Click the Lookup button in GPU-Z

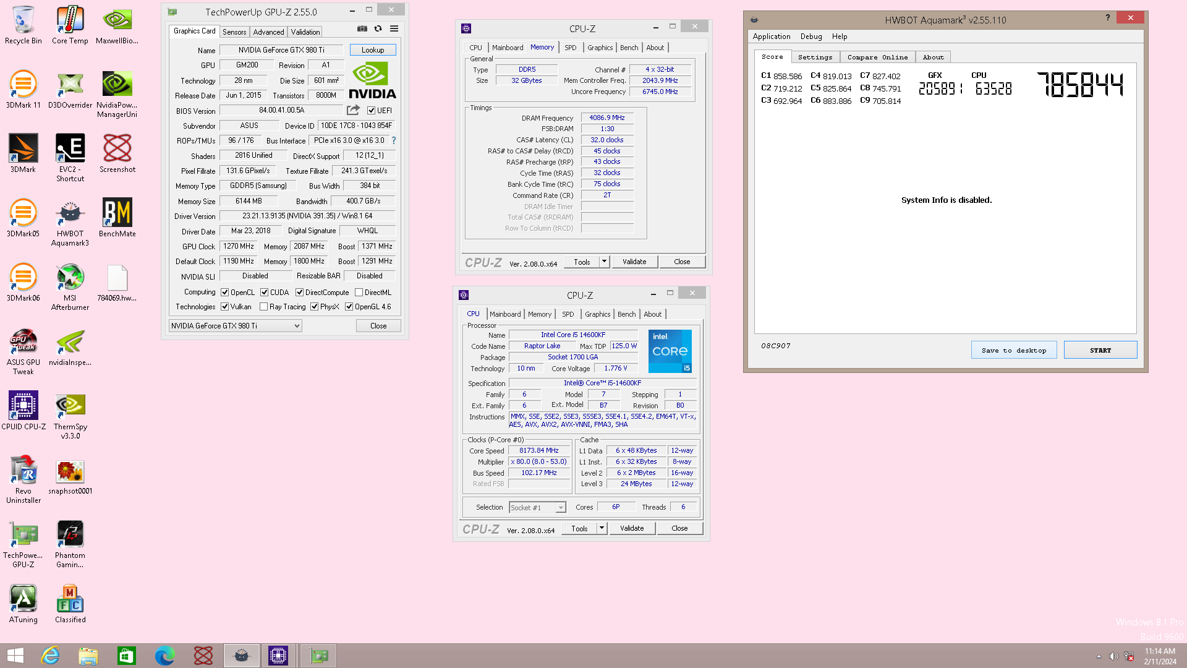pos(373,50)
